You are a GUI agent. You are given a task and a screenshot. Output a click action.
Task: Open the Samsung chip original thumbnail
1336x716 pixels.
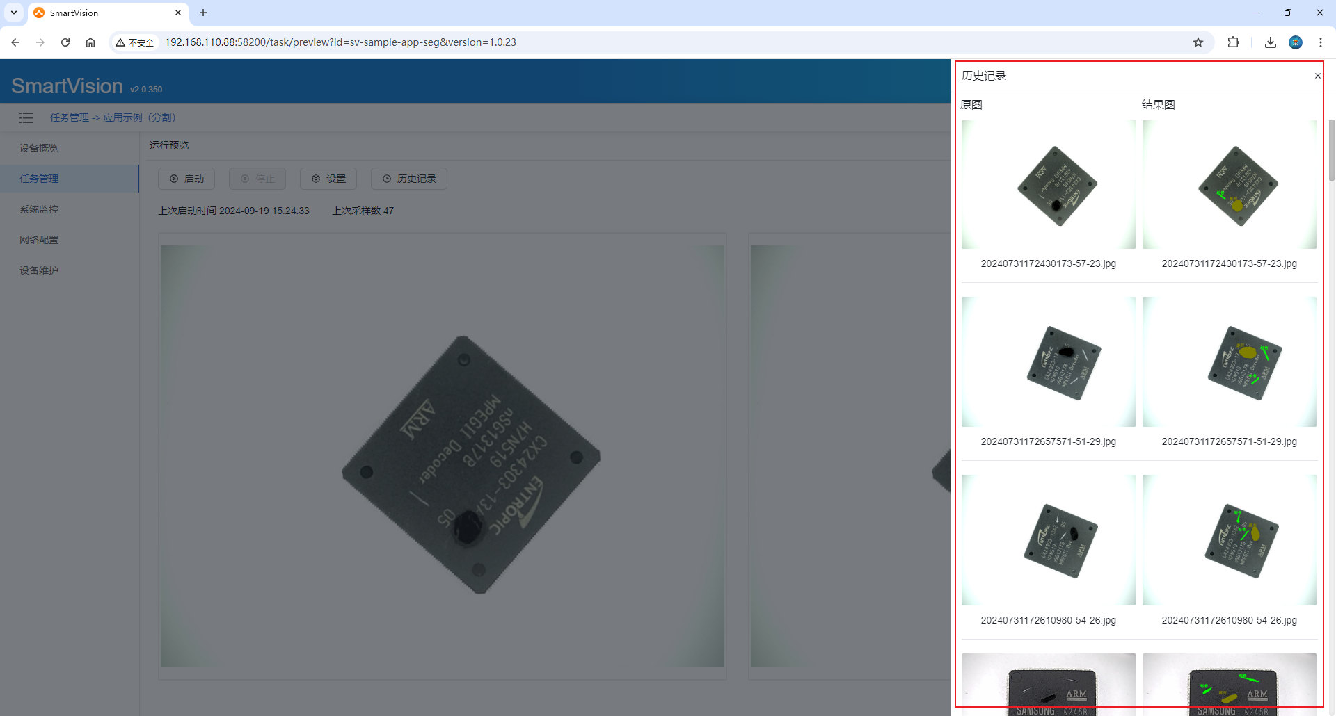[x=1048, y=684]
